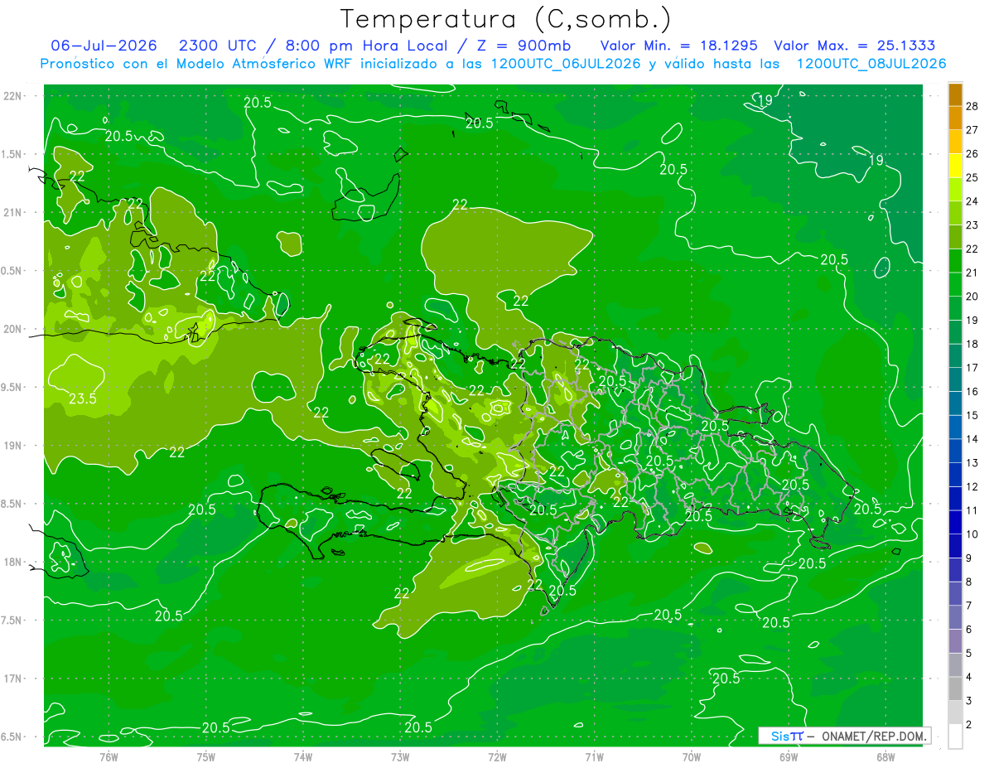The image size is (994, 768).
Task: Click legend scale value '3'
Action: 969,701
